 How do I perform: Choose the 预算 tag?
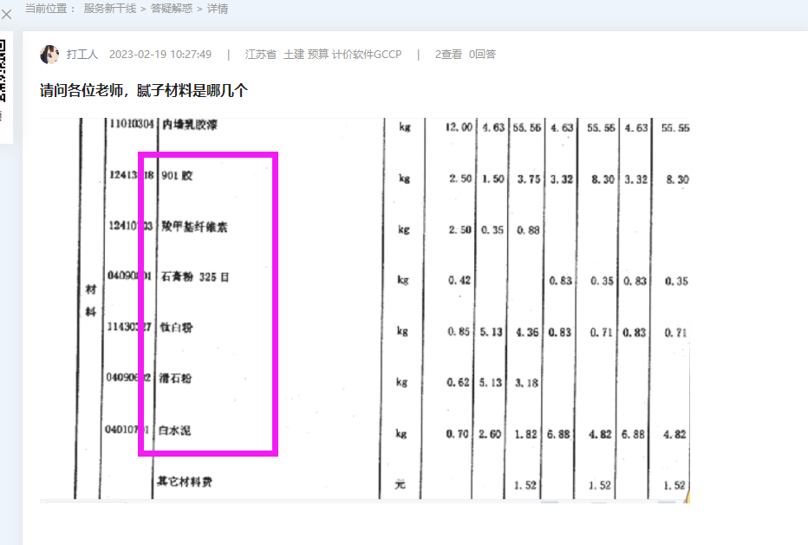[318, 54]
